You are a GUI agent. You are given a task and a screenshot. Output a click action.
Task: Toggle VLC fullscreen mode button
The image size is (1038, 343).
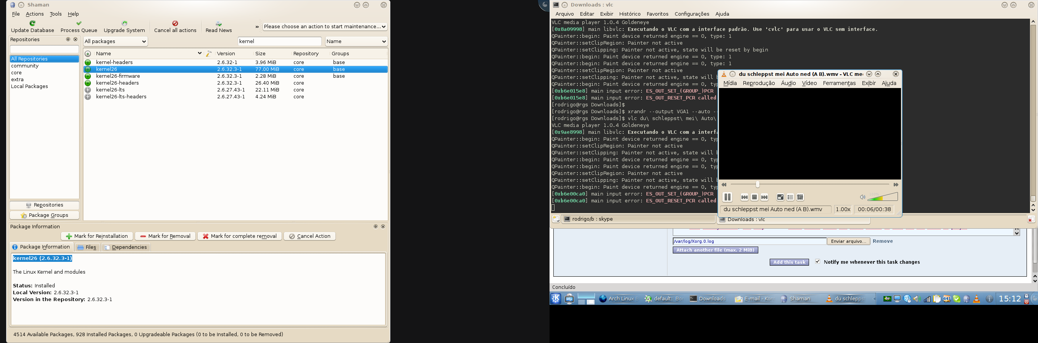tap(780, 197)
